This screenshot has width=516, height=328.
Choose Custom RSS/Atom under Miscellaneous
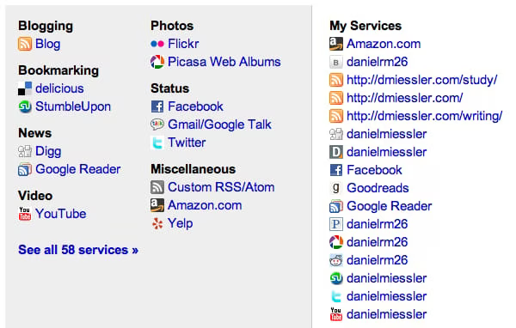(221, 187)
